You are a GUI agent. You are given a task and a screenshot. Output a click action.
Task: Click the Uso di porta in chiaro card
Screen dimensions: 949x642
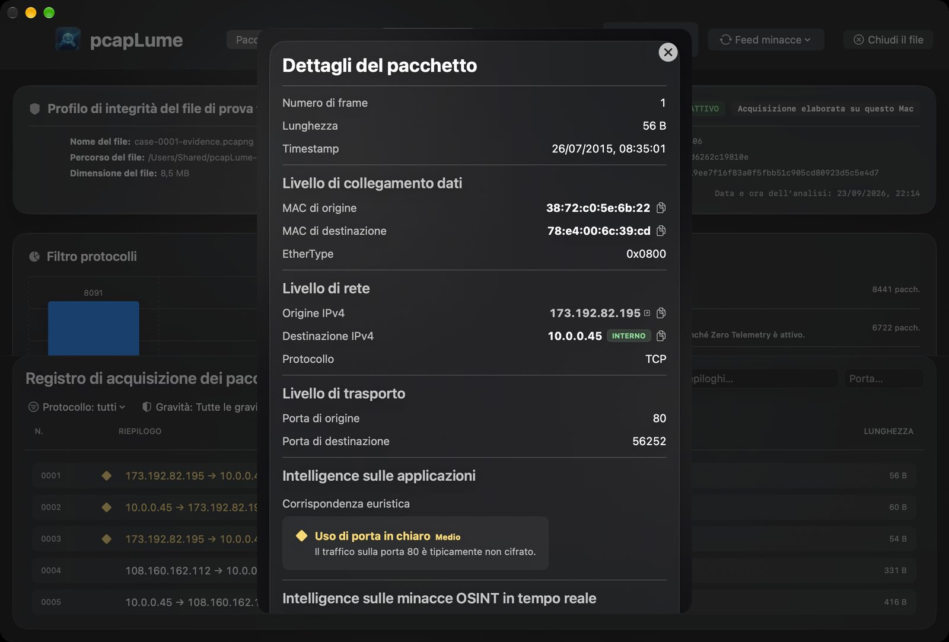tap(415, 543)
